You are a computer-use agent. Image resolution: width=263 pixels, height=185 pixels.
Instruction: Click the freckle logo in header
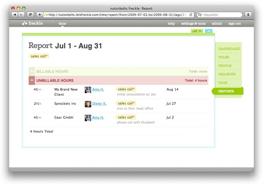[33, 23]
